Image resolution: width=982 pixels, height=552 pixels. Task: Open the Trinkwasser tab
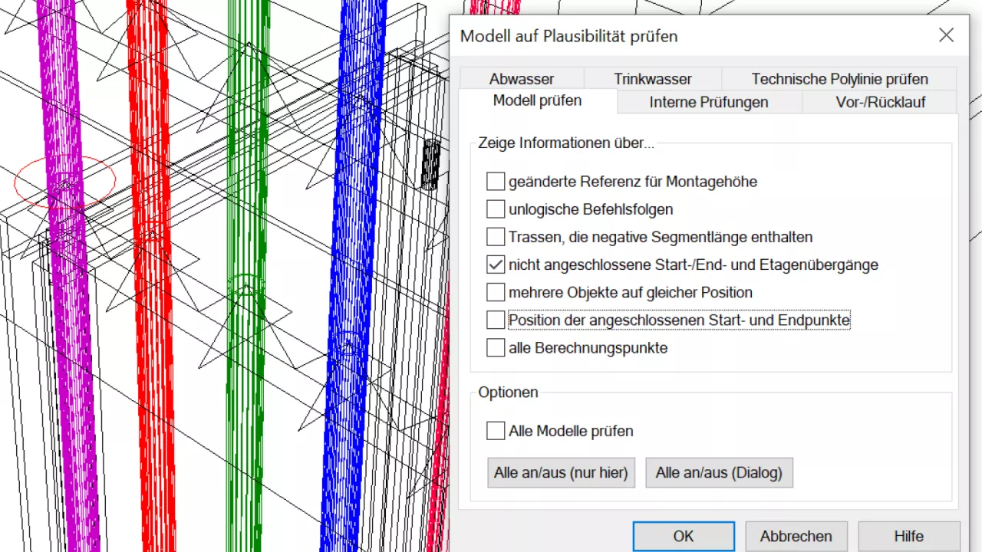(652, 78)
